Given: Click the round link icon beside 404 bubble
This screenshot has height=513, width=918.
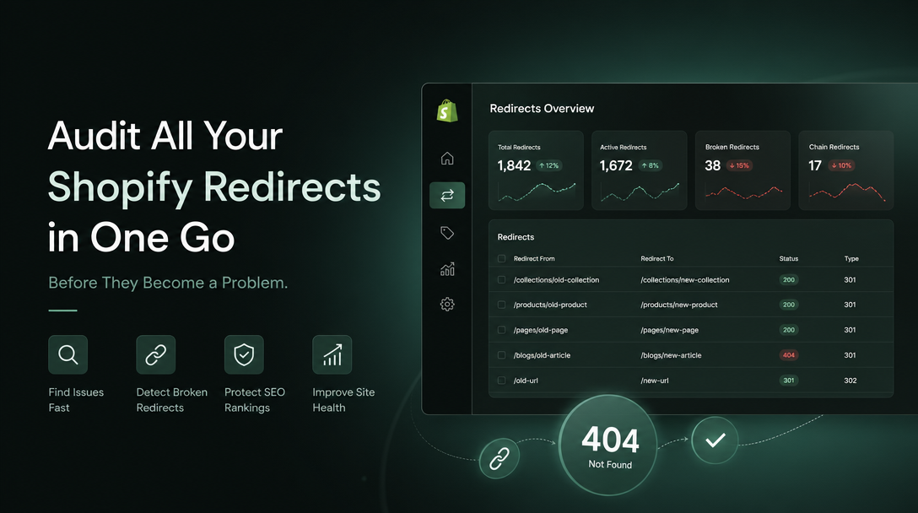Looking at the screenshot, I should pos(499,458).
